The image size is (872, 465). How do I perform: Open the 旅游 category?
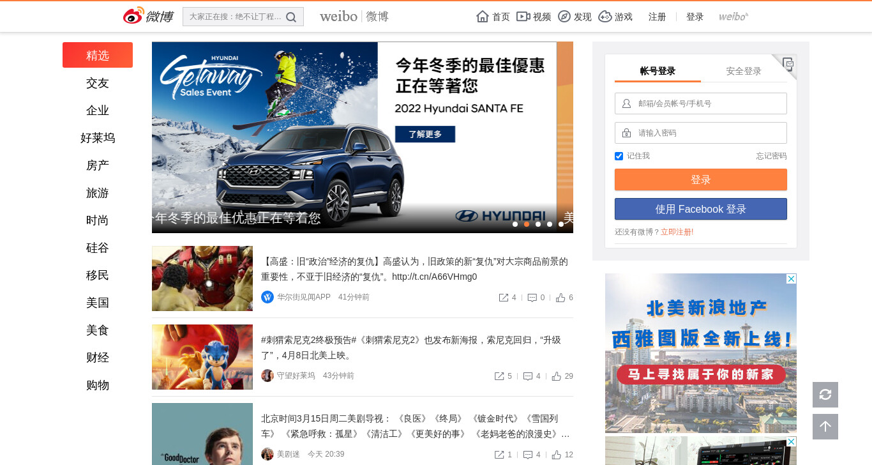(98, 193)
